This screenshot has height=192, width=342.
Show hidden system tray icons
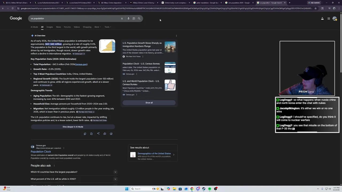(x=318, y=189)
